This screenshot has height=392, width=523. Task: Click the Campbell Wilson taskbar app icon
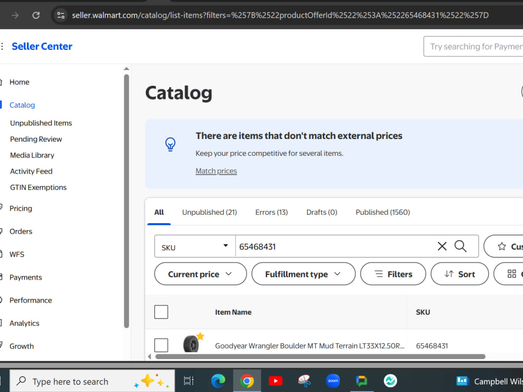pos(462,381)
